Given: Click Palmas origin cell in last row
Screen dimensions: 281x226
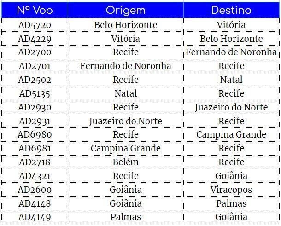Looking at the screenshot, I should pyautogui.click(x=126, y=217).
